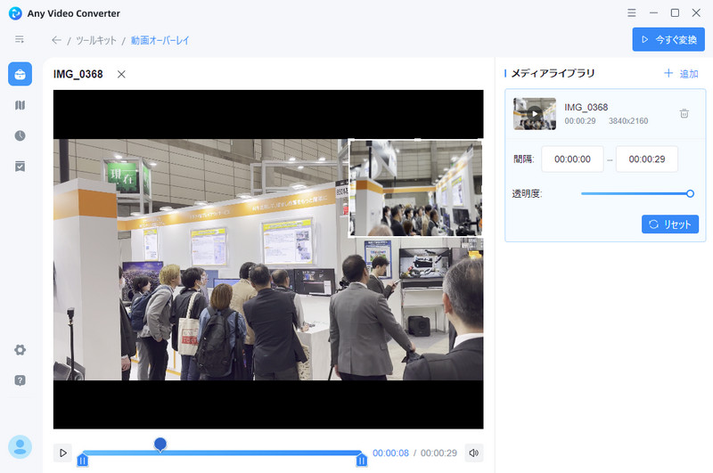This screenshot has width=713, height=473.
Task: Open the help question mark icon
Action: (x=20, y=380)
